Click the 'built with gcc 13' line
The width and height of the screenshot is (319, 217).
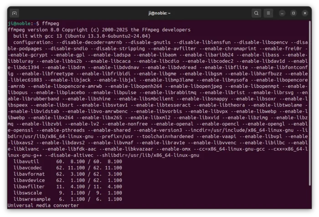(82, 36)
